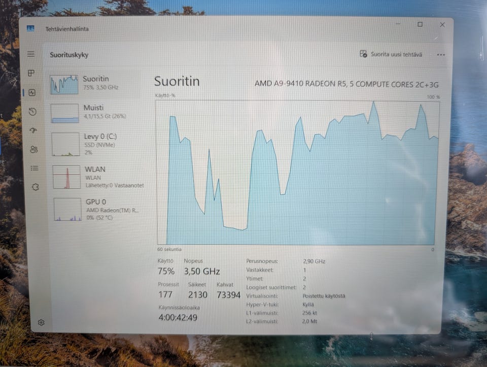Click the Käyttö-% graph label
Viewport: 487px width, 367px height.
tap(165, 95)
